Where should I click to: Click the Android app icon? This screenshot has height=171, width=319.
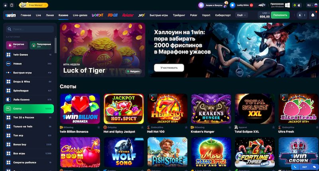(295, 5)
